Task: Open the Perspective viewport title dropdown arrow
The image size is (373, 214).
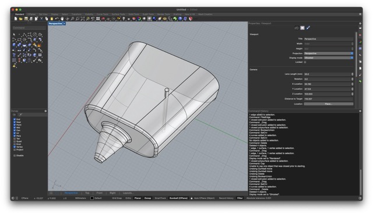Action: (x=64, y=23)
